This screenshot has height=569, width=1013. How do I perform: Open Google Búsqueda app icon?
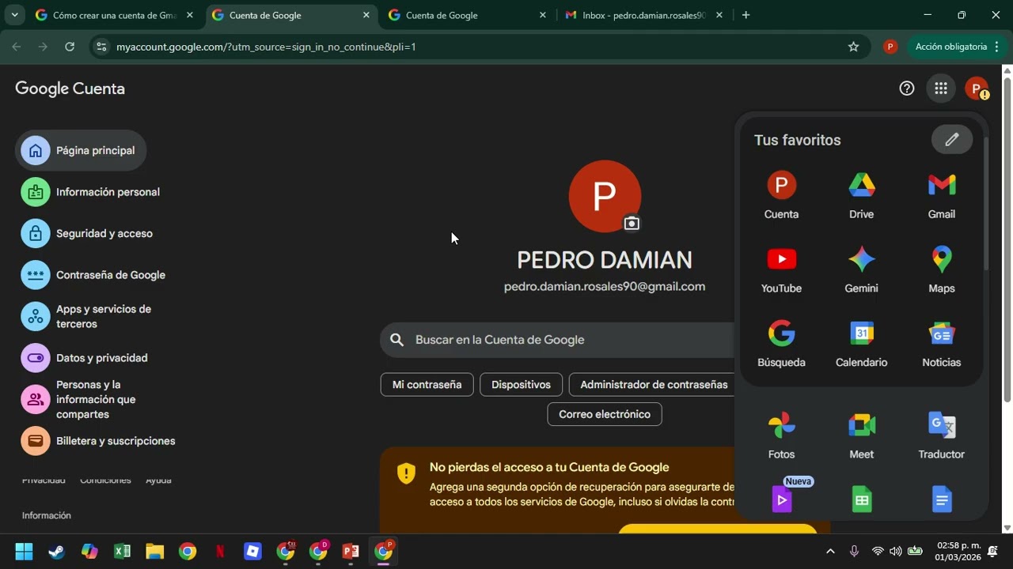coord(781,345)
